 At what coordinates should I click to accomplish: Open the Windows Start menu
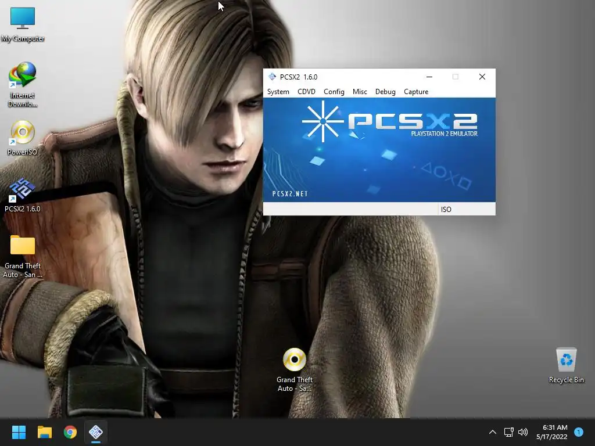coord(19,432)
